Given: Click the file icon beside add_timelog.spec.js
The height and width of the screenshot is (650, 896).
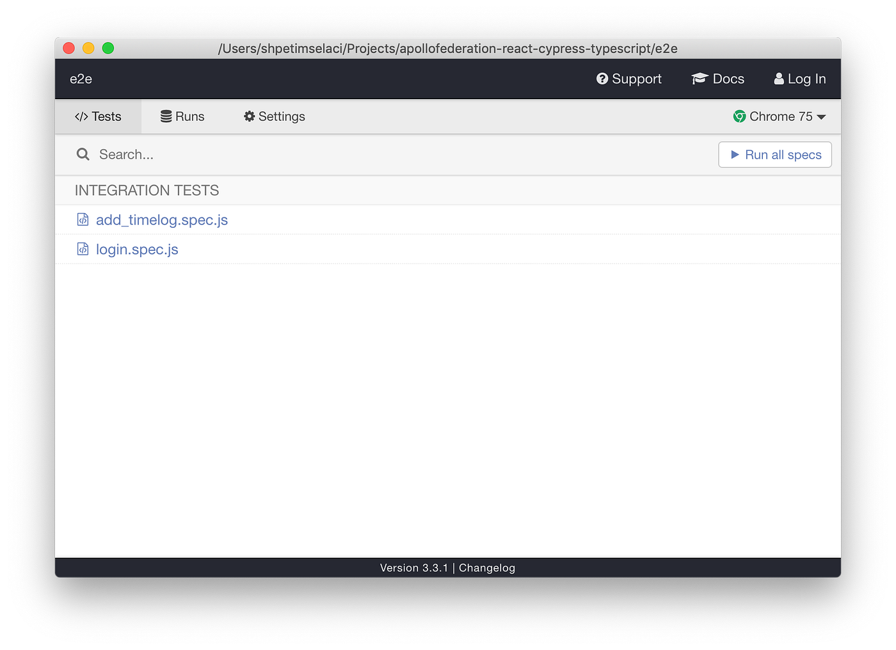Looking at the screenshot, I should (83, 219).
